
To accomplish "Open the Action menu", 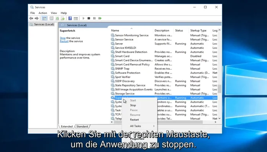I will [x=43, y=13].
